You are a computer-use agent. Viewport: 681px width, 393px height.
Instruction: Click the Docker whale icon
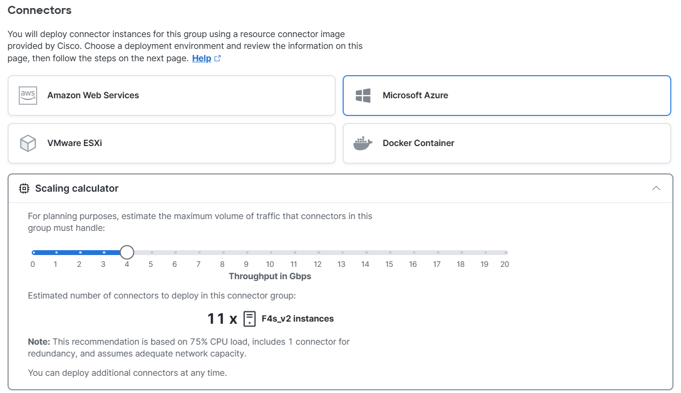click(x=363, y=143)
